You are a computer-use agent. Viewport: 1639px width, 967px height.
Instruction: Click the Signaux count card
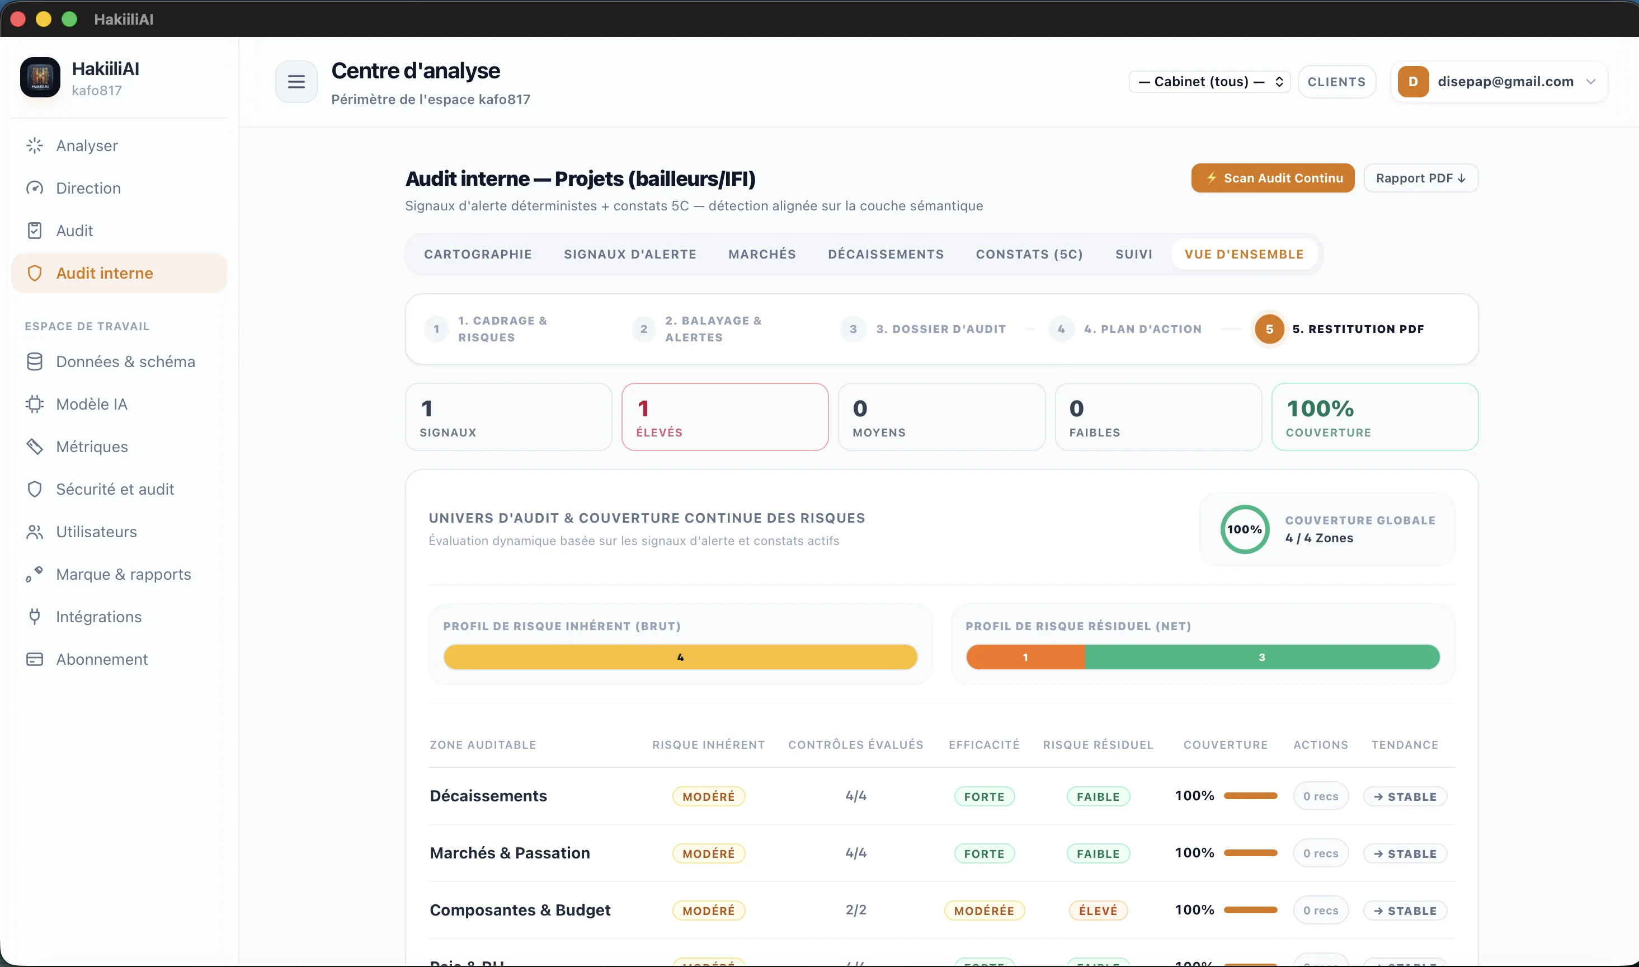[x=508, y=417]
